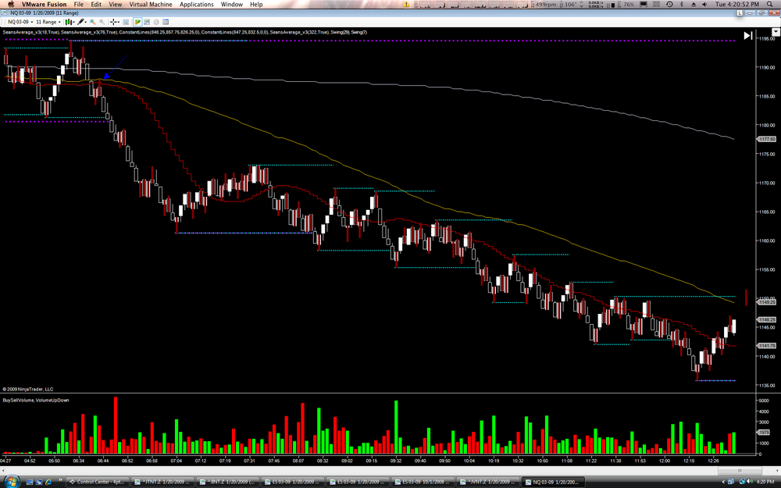Open the File menu
Screen dimensions: 781x488
[79, 4]
